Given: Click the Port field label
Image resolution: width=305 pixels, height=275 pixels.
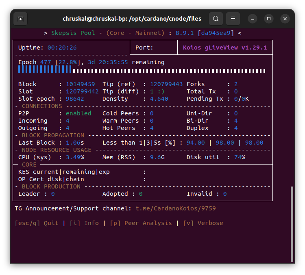Looking at the screenshot, I should click(x=144, y=48).
